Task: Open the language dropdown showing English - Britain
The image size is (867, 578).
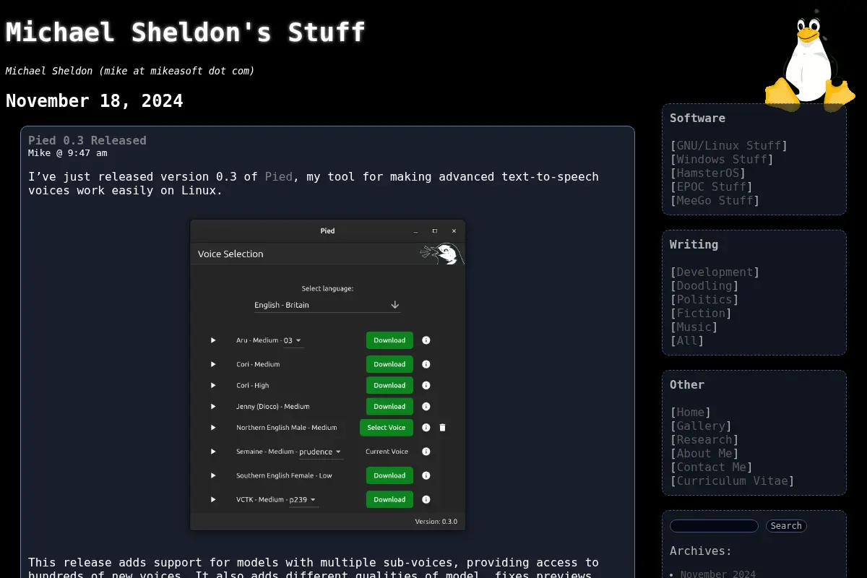Action: [327, 305]
